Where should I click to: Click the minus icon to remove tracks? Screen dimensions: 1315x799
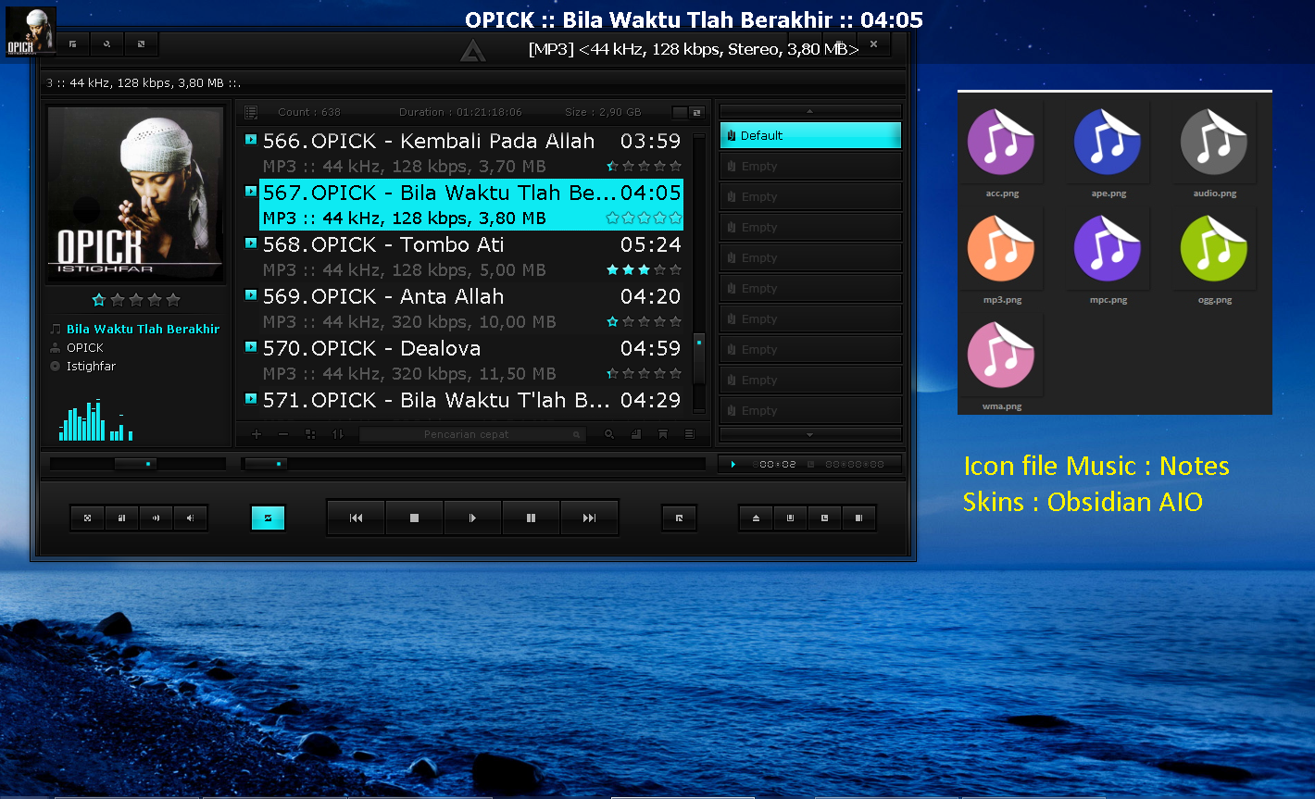pyautogui.click(x=283, y=434)
